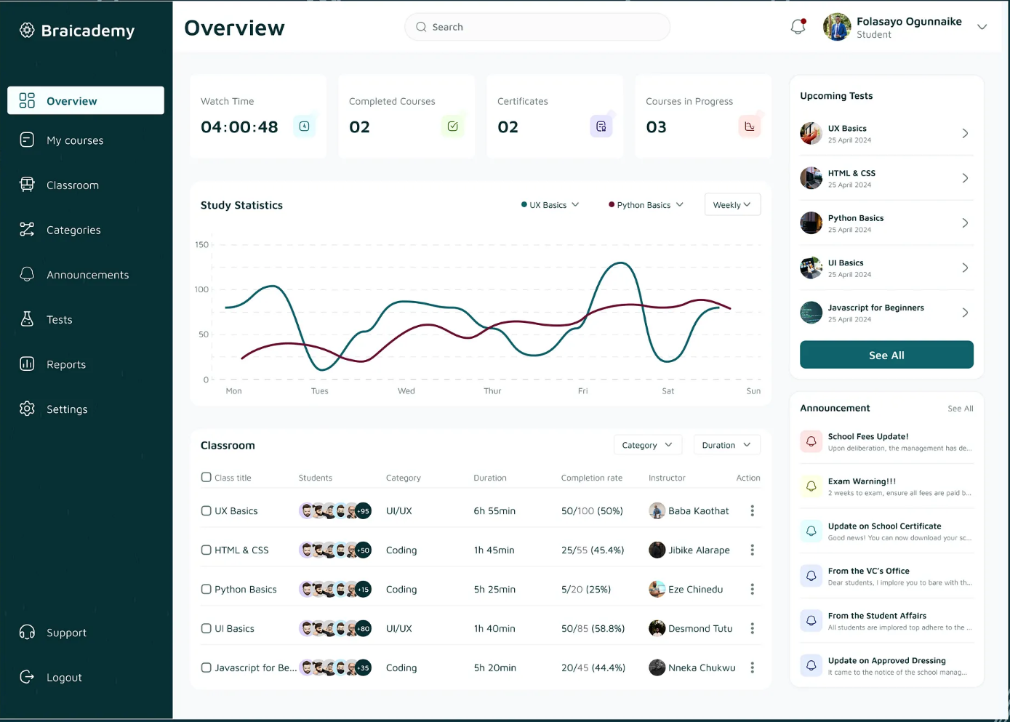Open the three-dot action menu for UX Basics

(753, 511)
